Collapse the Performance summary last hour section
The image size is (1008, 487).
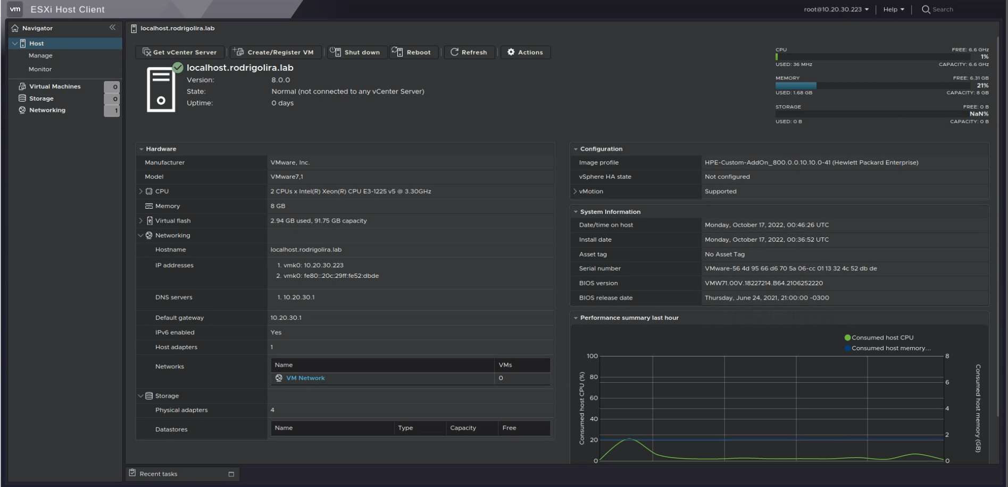coord(576,318)
